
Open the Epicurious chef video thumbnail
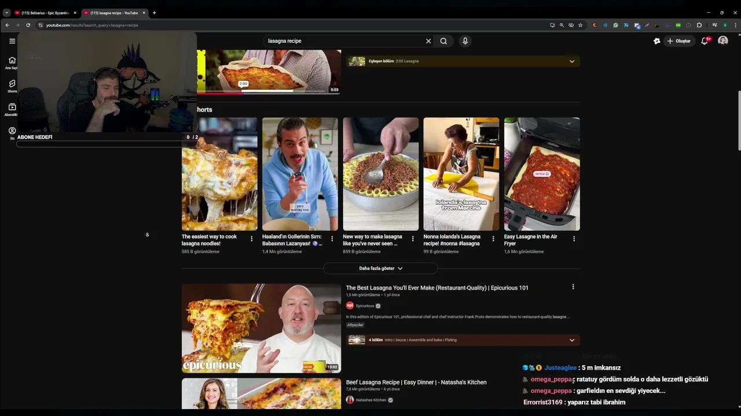click(261, 328)
